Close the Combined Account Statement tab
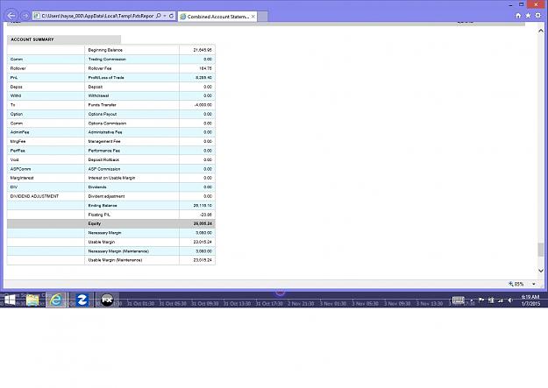The height and width of the screenshot is (388, 548). click(253, 17)
